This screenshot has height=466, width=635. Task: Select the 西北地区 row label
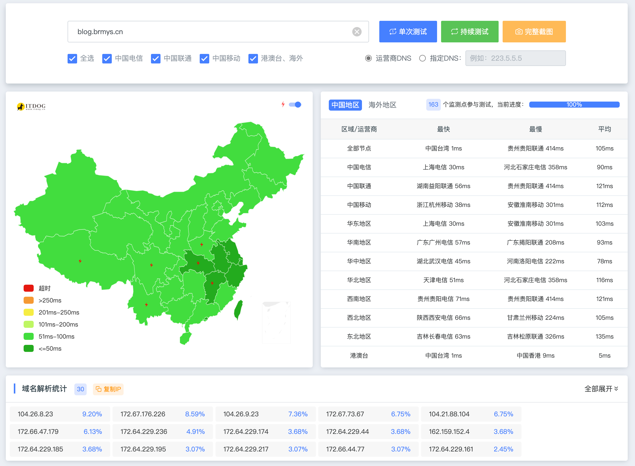point(359,318)
